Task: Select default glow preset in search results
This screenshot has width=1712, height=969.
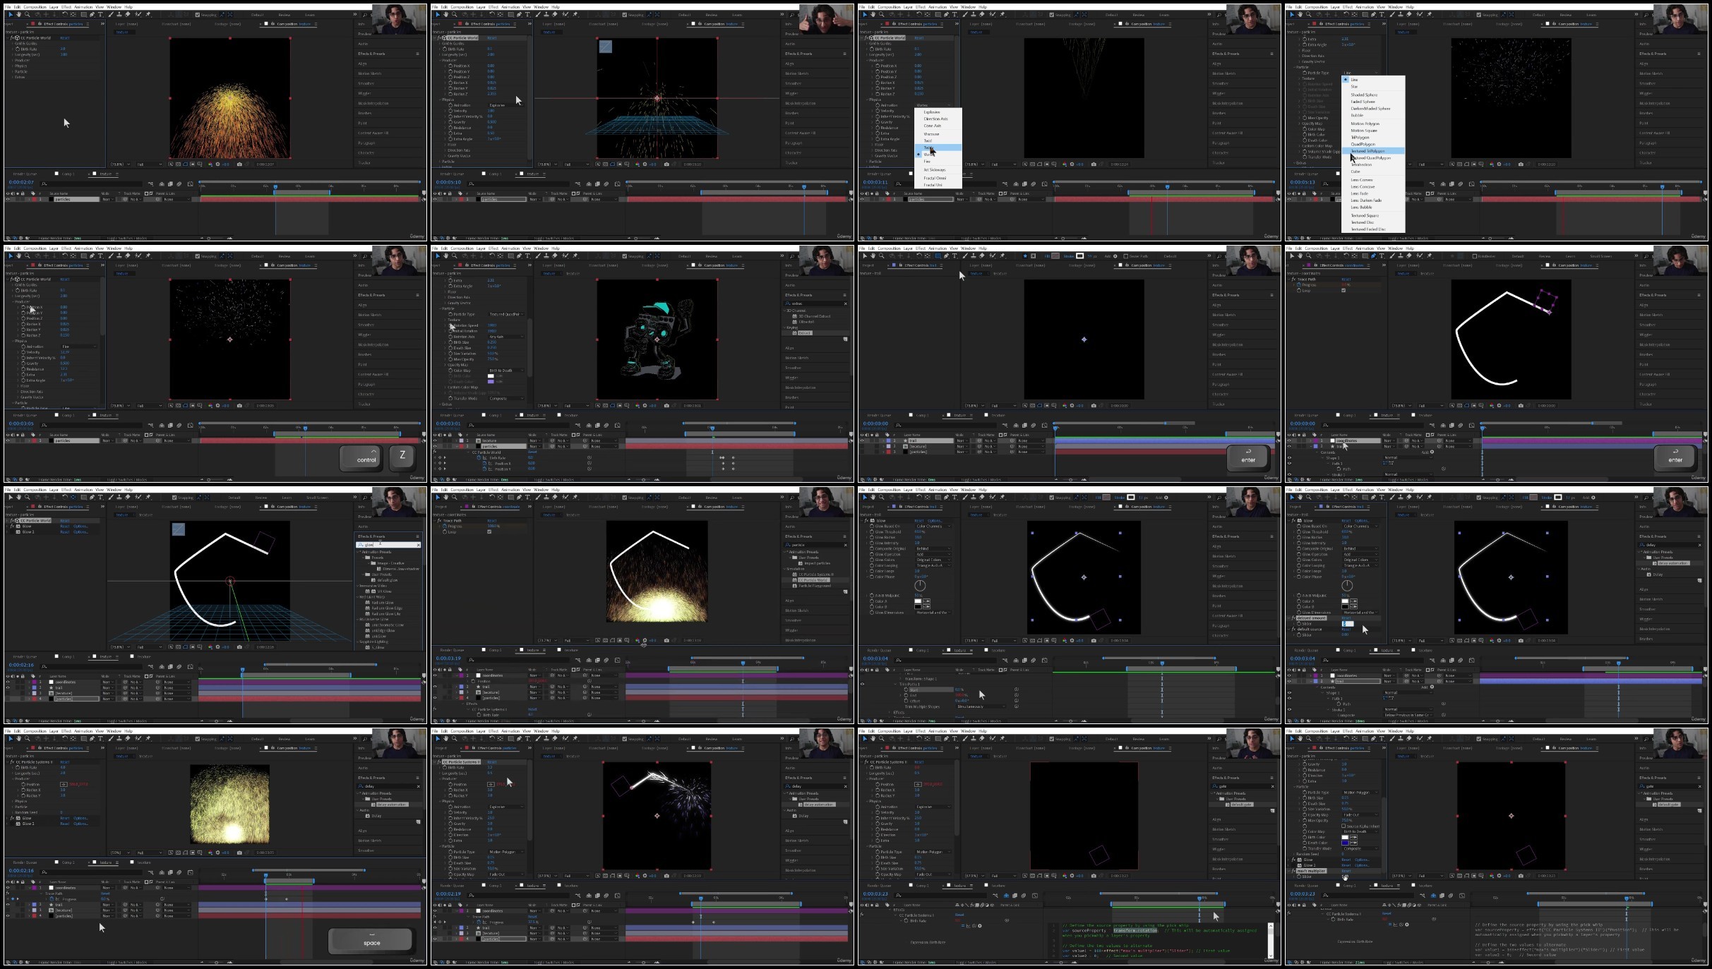Action: coord(388,580)
